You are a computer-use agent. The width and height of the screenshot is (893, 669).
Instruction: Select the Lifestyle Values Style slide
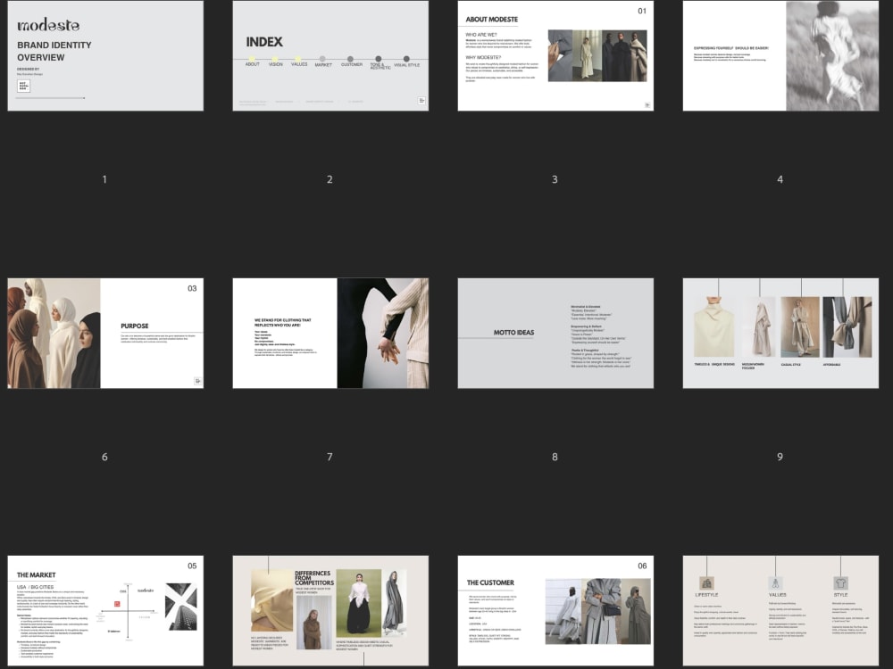pos(780,611)
